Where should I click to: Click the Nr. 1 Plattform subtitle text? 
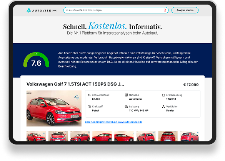coord(112,33)
